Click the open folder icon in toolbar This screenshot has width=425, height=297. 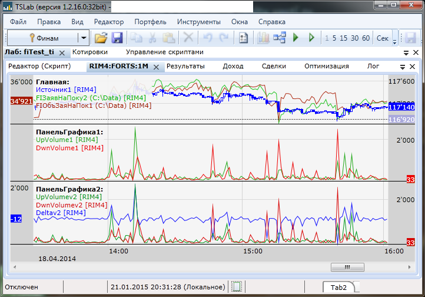pos(101,38)
